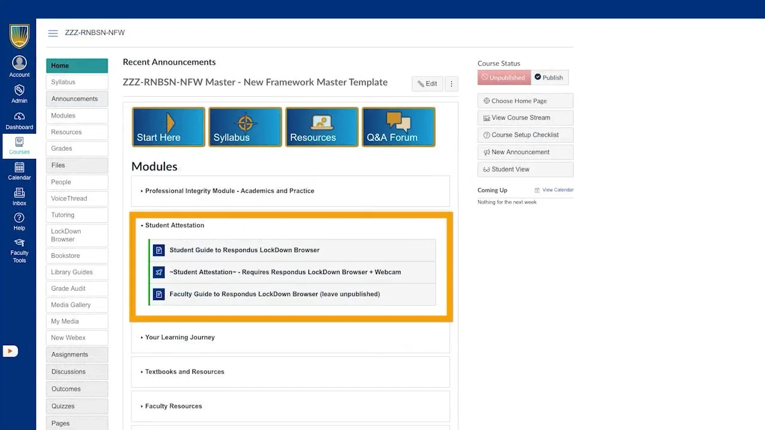Select Grades in course navigation
765x430 pixels.
pos(77,149)
